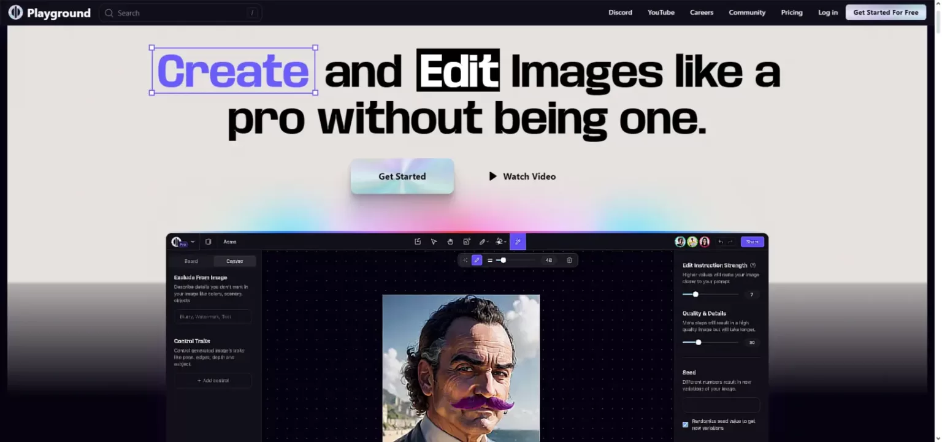Image resolution: width=942 pixels, height=442 pixels.
Task: Click the highlighted word Edit in the headline
Action: pyautogui.click(x=458, y=70)
